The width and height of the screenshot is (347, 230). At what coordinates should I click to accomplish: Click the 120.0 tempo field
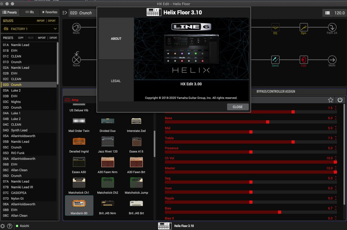pyautogui.click(x=339, y=13)
